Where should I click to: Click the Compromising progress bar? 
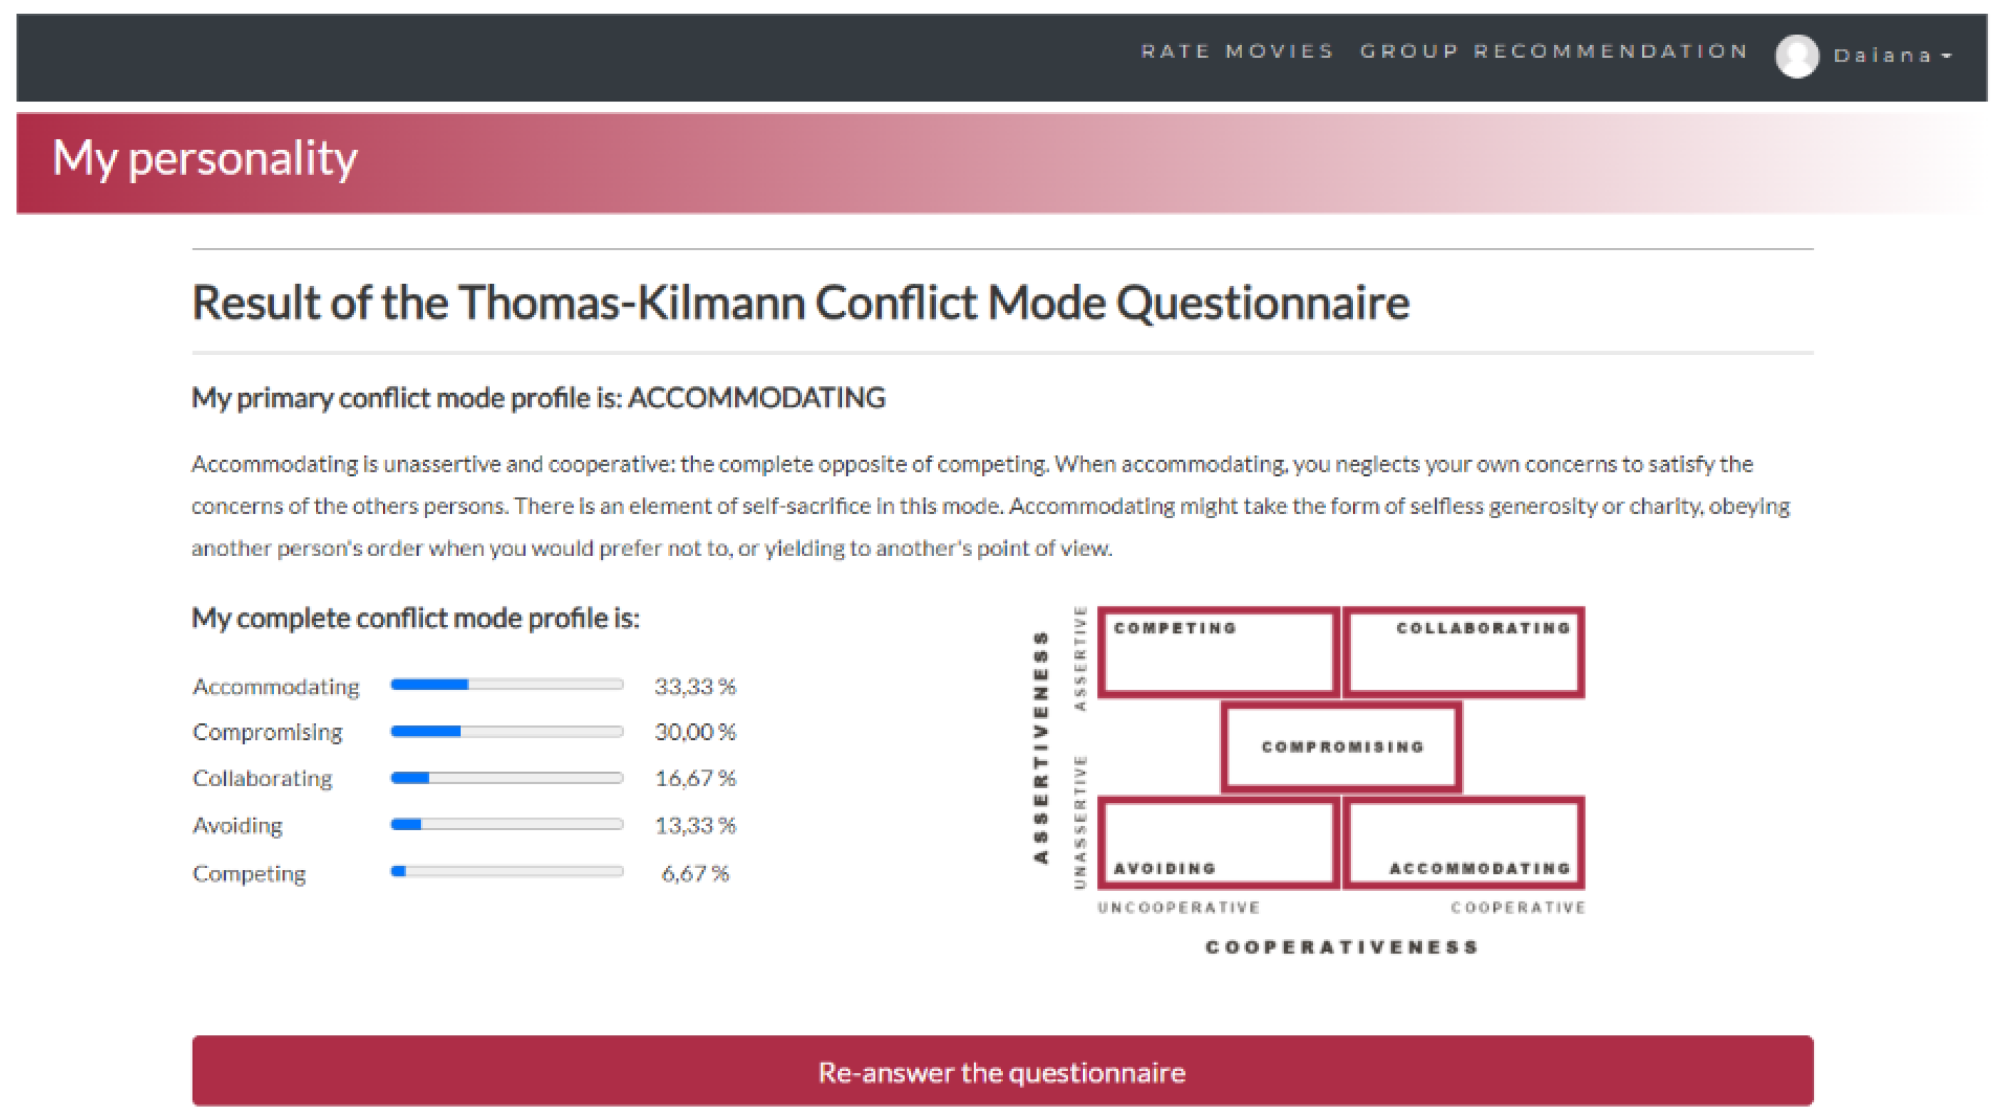(507, 731)
